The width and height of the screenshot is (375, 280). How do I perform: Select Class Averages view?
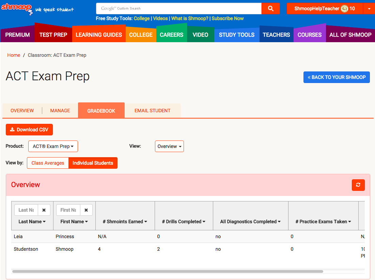(x=48, y=163)
